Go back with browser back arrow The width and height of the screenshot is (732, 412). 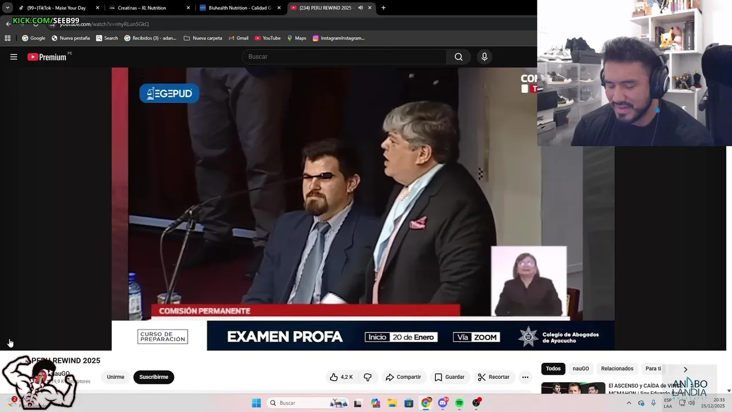pyautogui.click(x=8, y=24)
